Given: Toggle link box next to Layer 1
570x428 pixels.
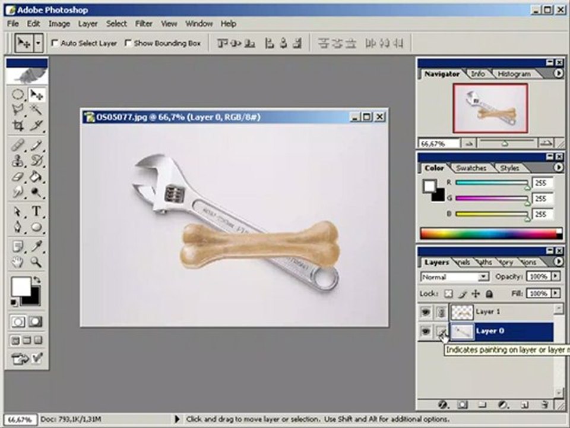Looking at the screenshot, I should click(x=442, y=312).
